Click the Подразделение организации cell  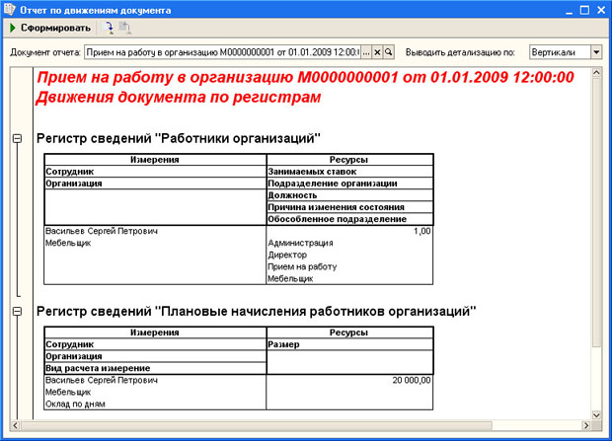pyautogui.click(x=349, y=184)
